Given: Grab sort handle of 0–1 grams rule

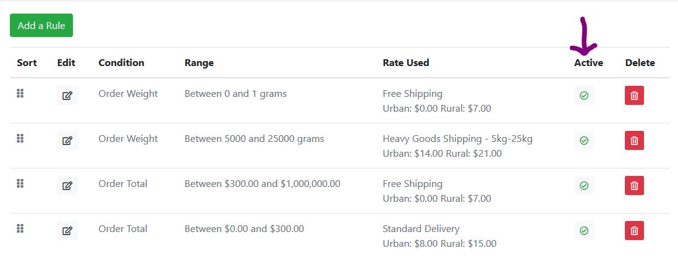Looking at the screenshot, I should [x=20, y=93].
